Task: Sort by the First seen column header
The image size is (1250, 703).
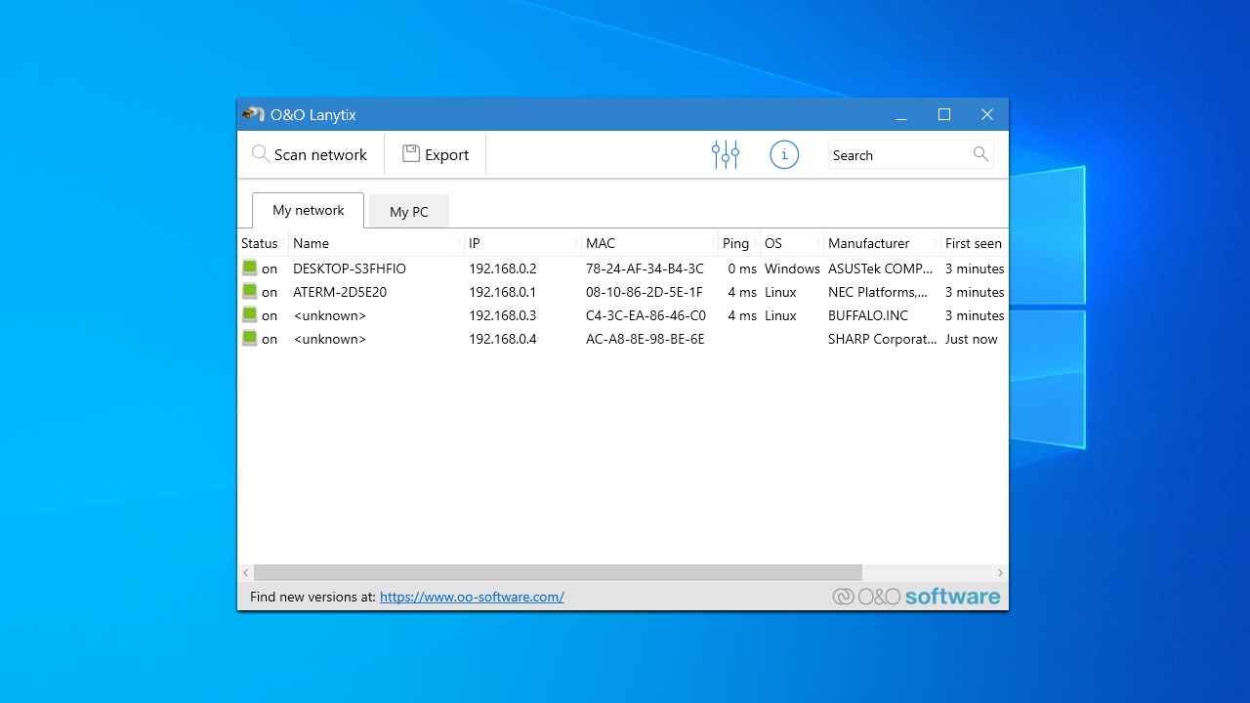Action: (x=974, y=243)
